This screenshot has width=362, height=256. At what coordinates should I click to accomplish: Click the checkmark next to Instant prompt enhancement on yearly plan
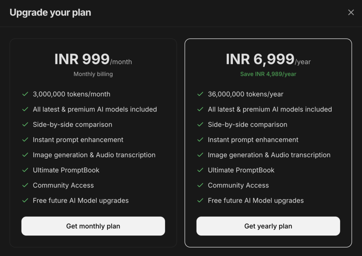point(200,139)
